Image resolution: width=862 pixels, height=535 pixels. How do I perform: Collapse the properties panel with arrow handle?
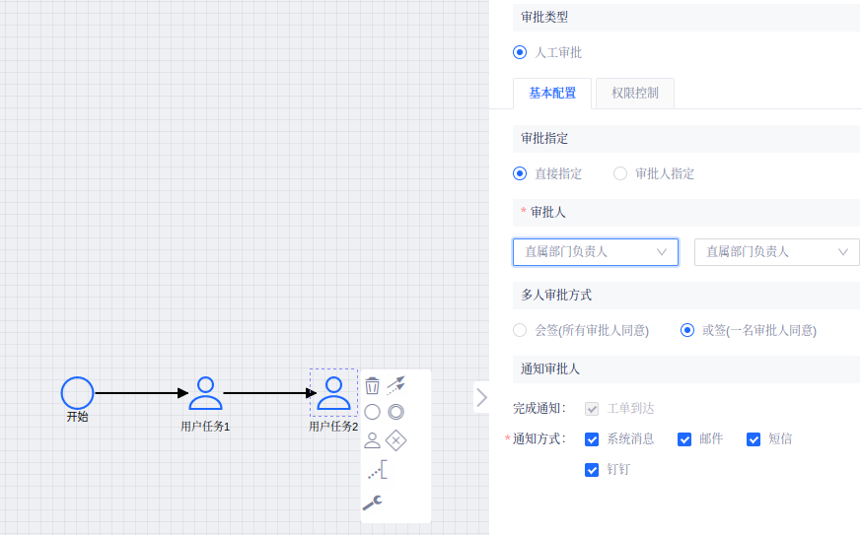481,397
